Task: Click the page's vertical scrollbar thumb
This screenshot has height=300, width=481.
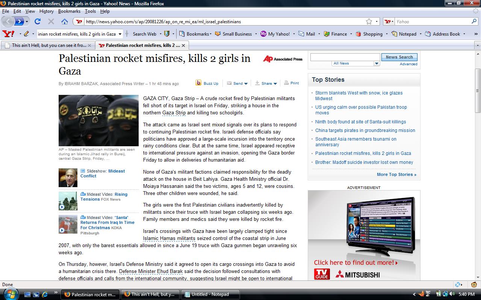Action: [478, 90]
